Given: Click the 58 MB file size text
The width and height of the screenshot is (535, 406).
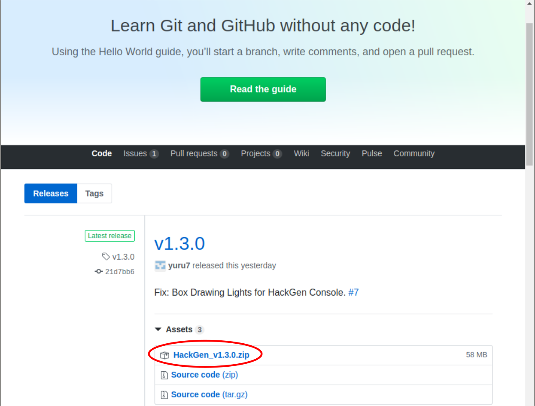Looking at the screenshot, I should [x=476, y=355].
